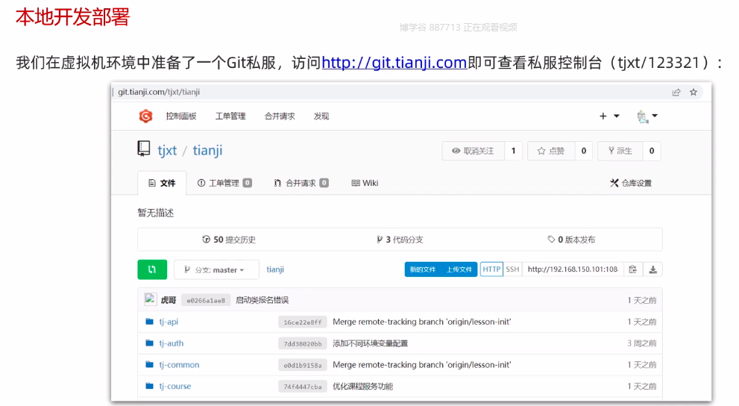739x406 pixels.
Task: Click the tianji breadcrumb path link
Action: [275, 269]
